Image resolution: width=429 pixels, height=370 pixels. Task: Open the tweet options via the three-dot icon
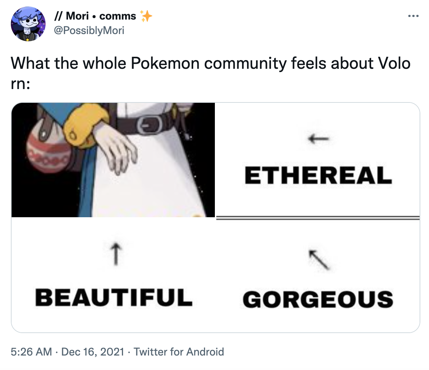[413, 16]
